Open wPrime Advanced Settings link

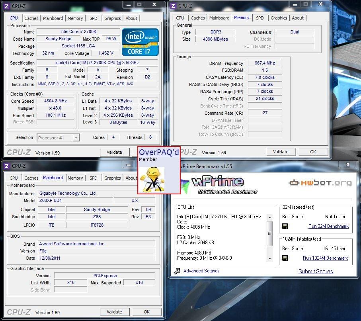(201, 271)
